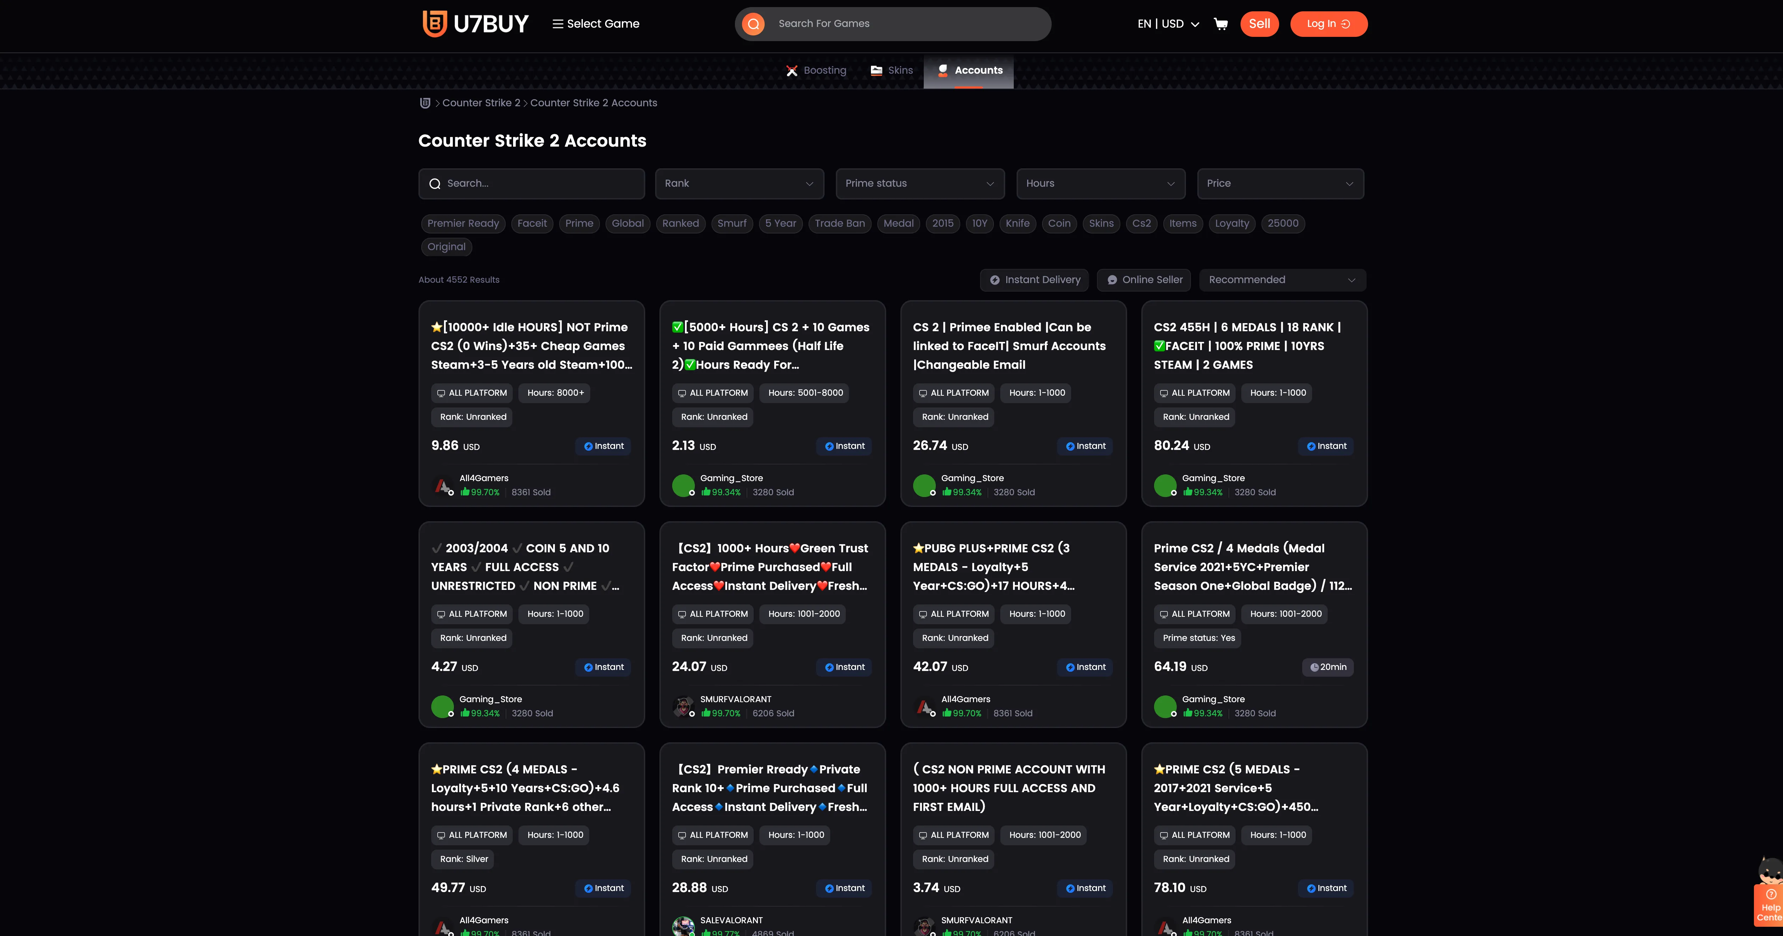Toggle the Online Seller filter
This screenshot has height=936, width=1783.
pos(1144,280)
